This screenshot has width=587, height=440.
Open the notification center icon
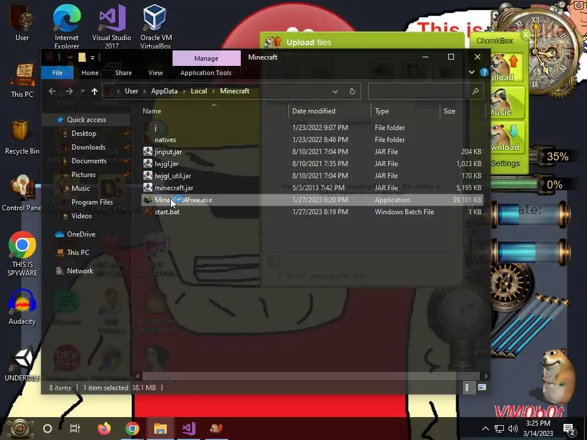569,429
